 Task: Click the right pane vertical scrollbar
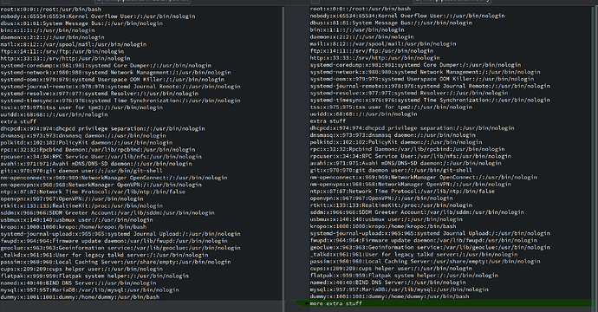click(593, 159)
